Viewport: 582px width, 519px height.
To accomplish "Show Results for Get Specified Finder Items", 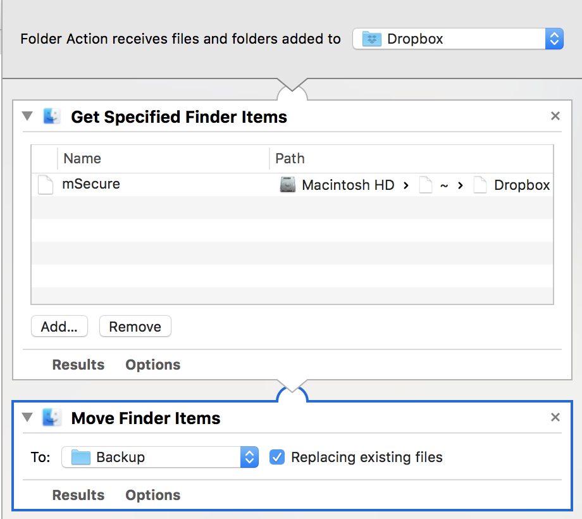I will (x=78, y=365).
